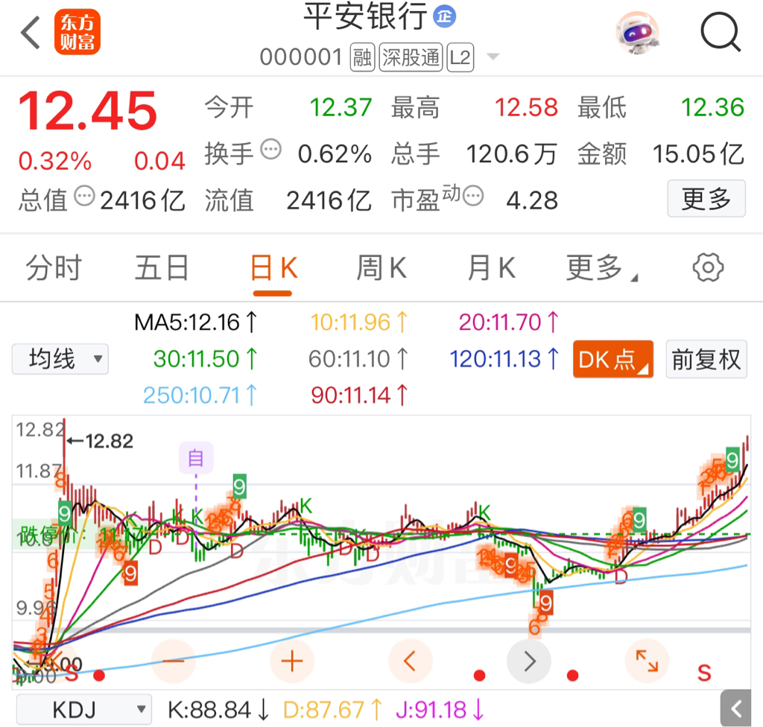The width and height of the screenshot is (763, 727).
Task: Tap the D:87.67 KDJ value
Action: coord(332,709)
